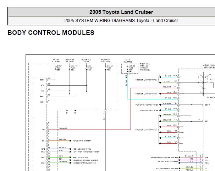Click the 'HEADLIGHTS SYSTEM' reference
The image size is (215, 171).
coord(82,141)
